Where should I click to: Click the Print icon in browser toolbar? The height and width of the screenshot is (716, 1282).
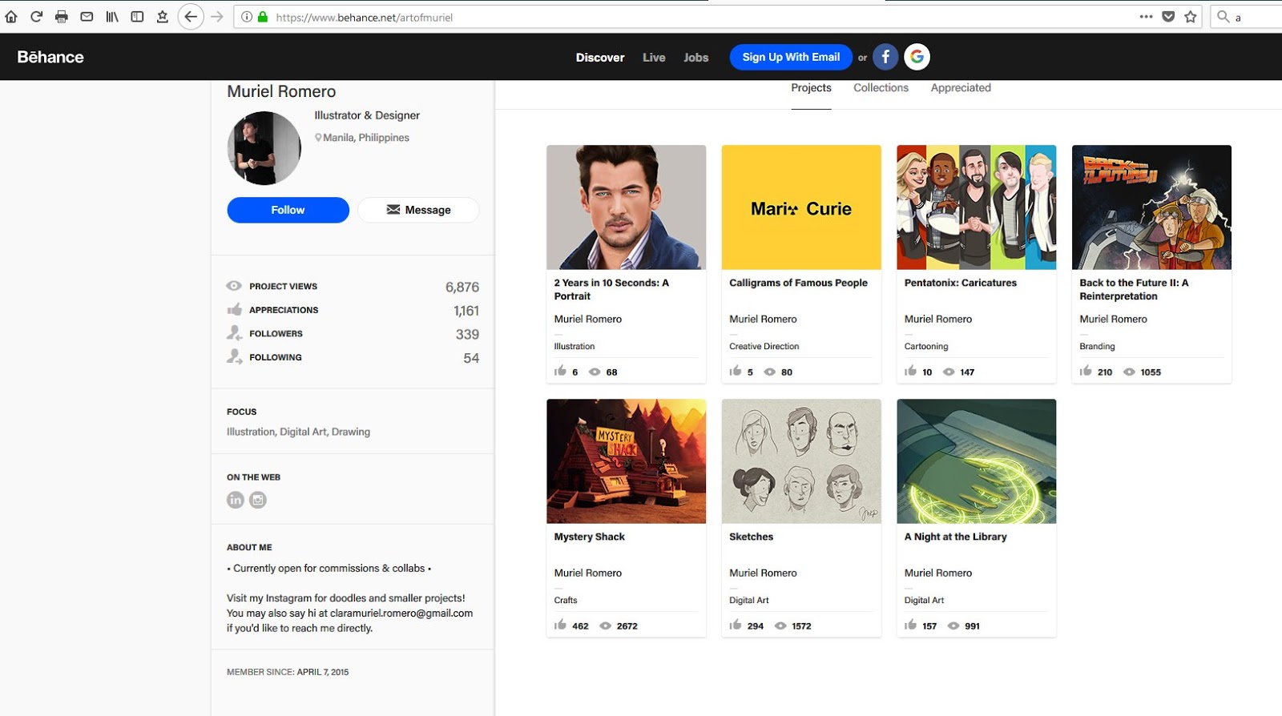click(x=62, y=16)
